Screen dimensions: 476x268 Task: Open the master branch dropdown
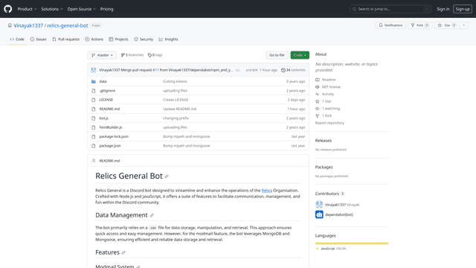103,55
